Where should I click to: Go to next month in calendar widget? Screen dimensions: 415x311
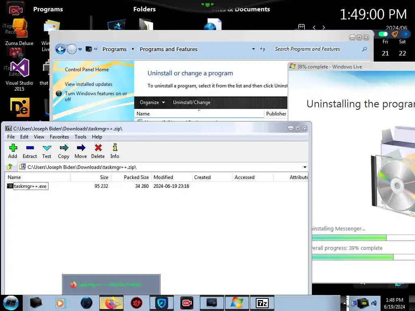[x=324, y=27]
